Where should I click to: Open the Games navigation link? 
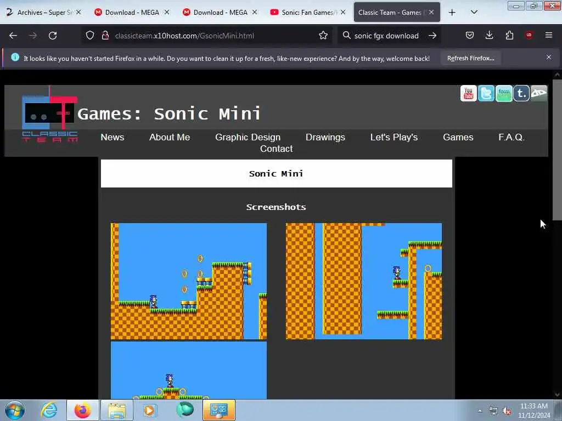(x=458, y=137)
